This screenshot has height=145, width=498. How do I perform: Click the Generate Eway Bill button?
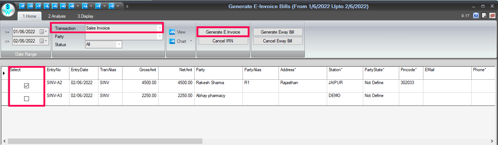[x=278, y=32]
